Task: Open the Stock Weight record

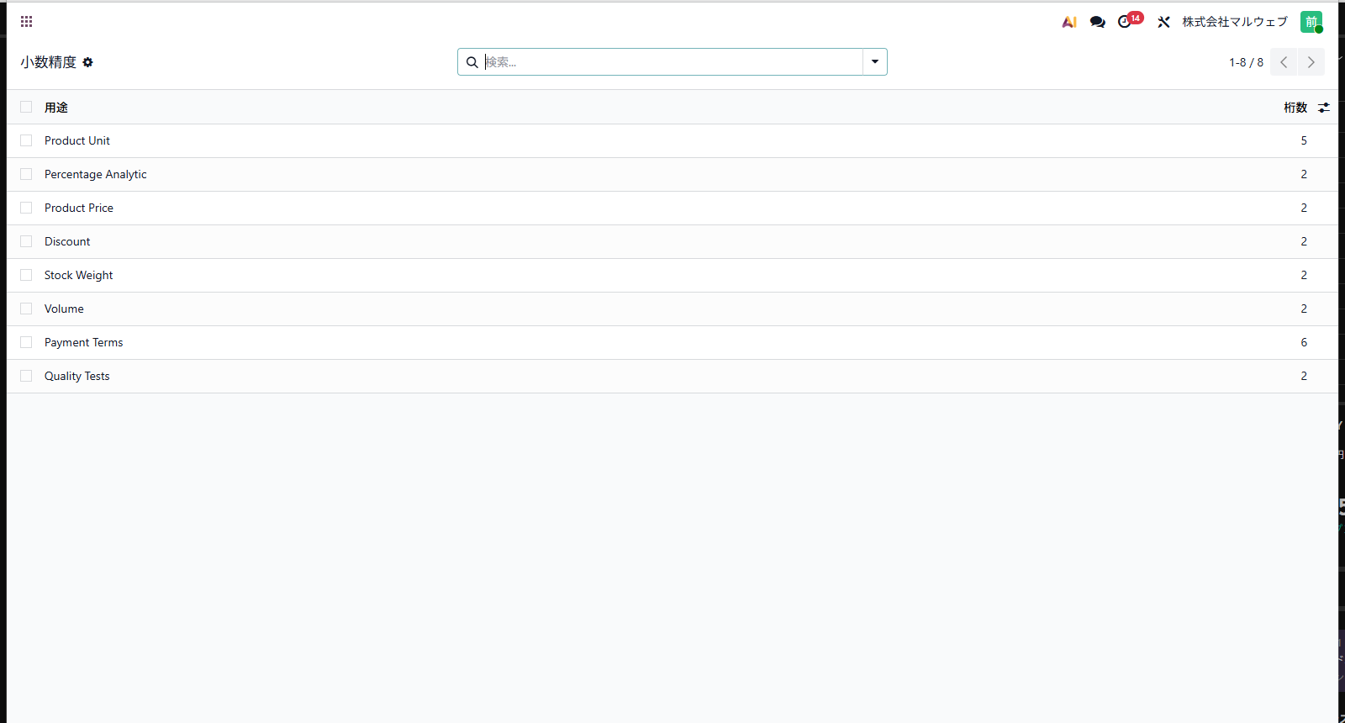Action: [x=79, y=275]
